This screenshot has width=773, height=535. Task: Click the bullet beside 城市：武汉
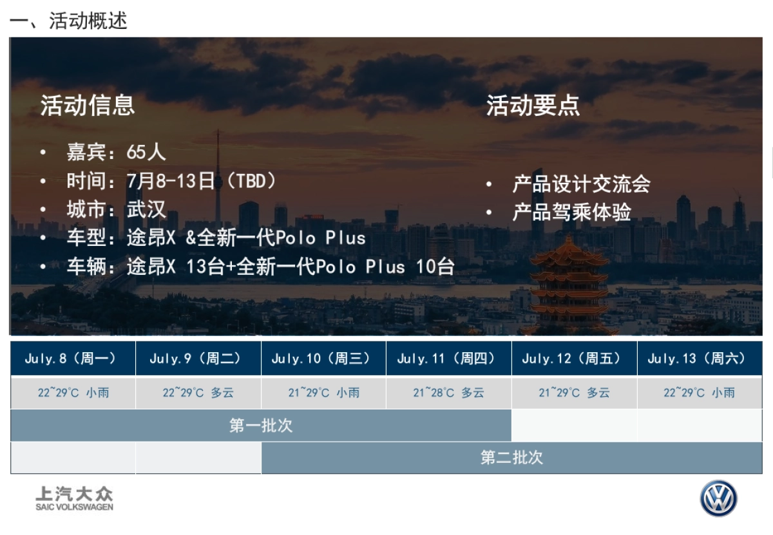[x=44, y=209]
